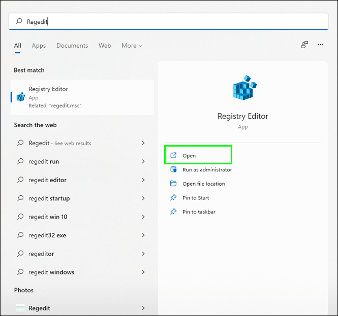
Task: Click search icon beside 'regedit32 exe'
Action: [x=20, y=235]
